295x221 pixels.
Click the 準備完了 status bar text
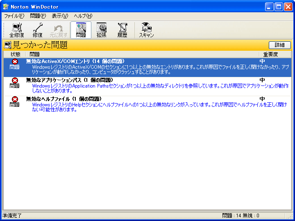point(12,216)
